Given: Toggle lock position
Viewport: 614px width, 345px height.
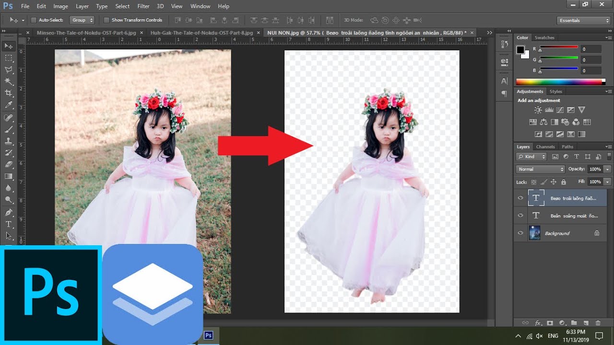Looking at the screenshot, I should coord(554,182).
